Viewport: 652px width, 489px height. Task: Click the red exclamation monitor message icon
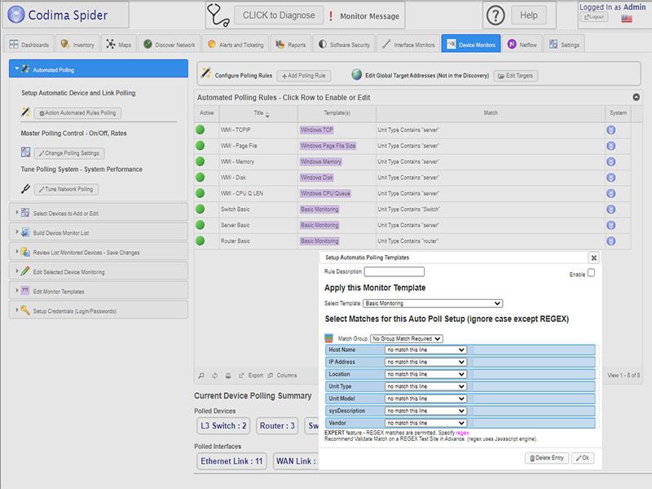pyautogui.click(x=331, y=15)
